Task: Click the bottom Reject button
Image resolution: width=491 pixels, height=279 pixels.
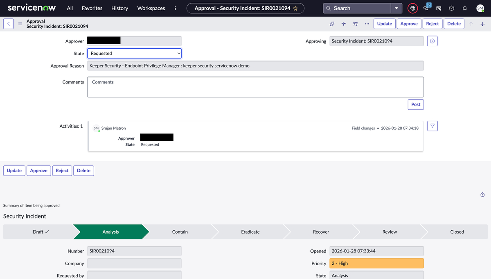Action: [x=62, y=171]
